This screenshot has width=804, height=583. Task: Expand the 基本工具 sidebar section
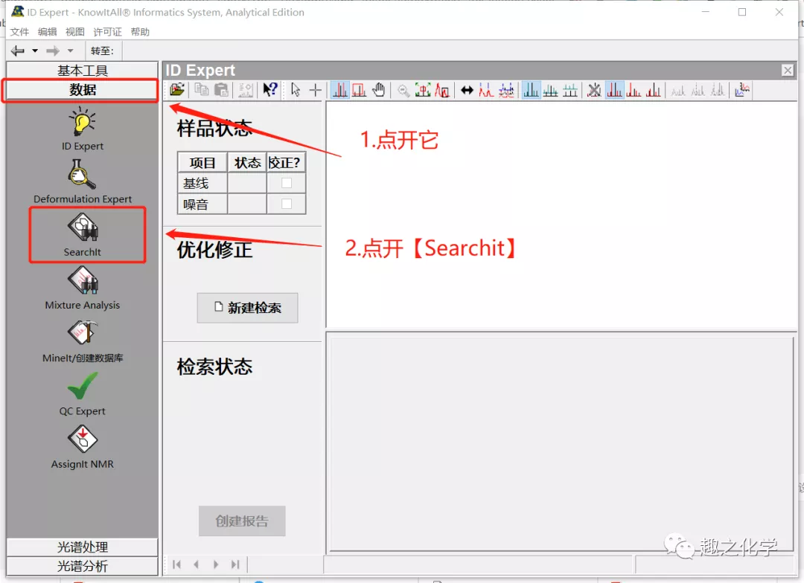[x=82, y=70]
